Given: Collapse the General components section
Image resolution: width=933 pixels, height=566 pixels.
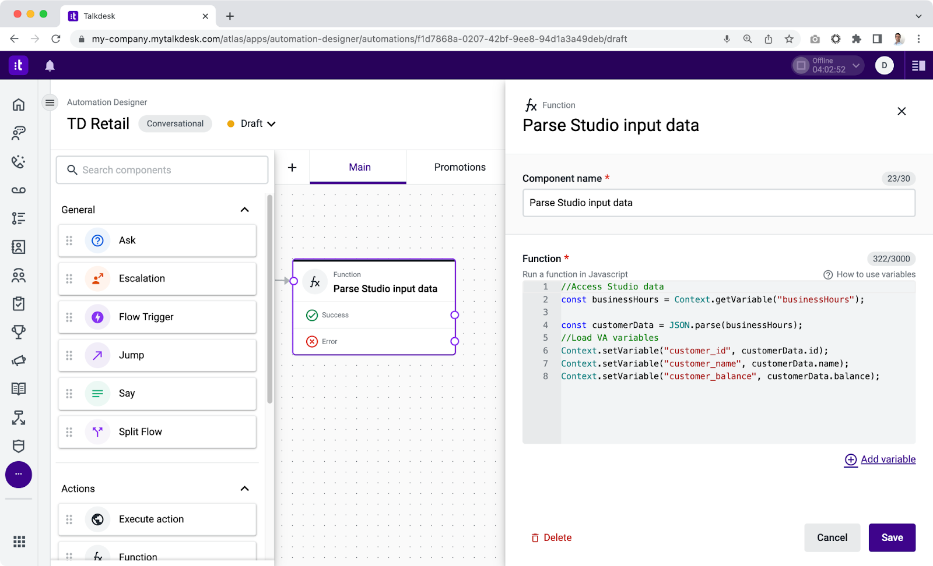Looking at the screenshot, I should pos(245,210).
